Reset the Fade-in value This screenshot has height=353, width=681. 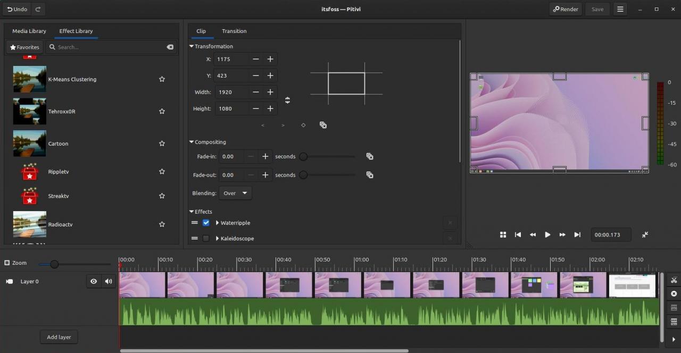point(370,156)
